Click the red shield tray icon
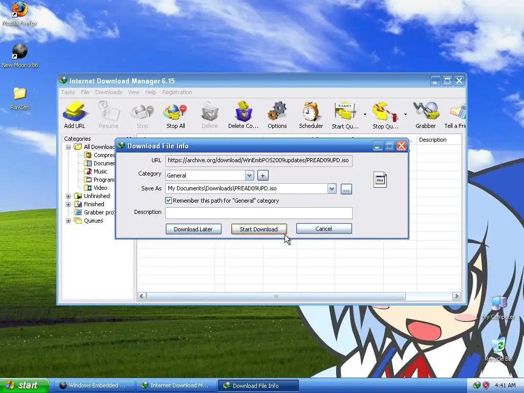This screenshot has width=524, height=393. [x=486, y=385]
